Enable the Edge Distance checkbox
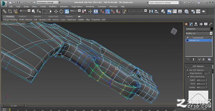The height and width of the screenshot is (111, 215). coord(188,73)
